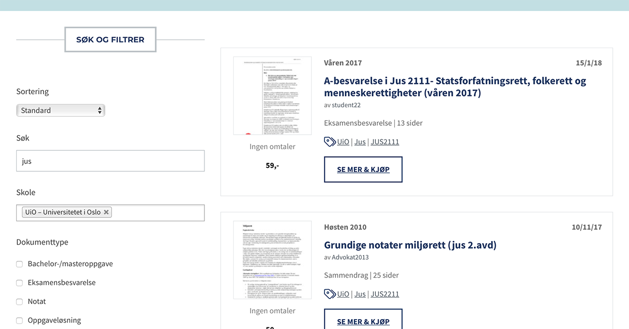629x329 pixels.
Task: Follow the JUS2111 tag link
Action: 385,142
